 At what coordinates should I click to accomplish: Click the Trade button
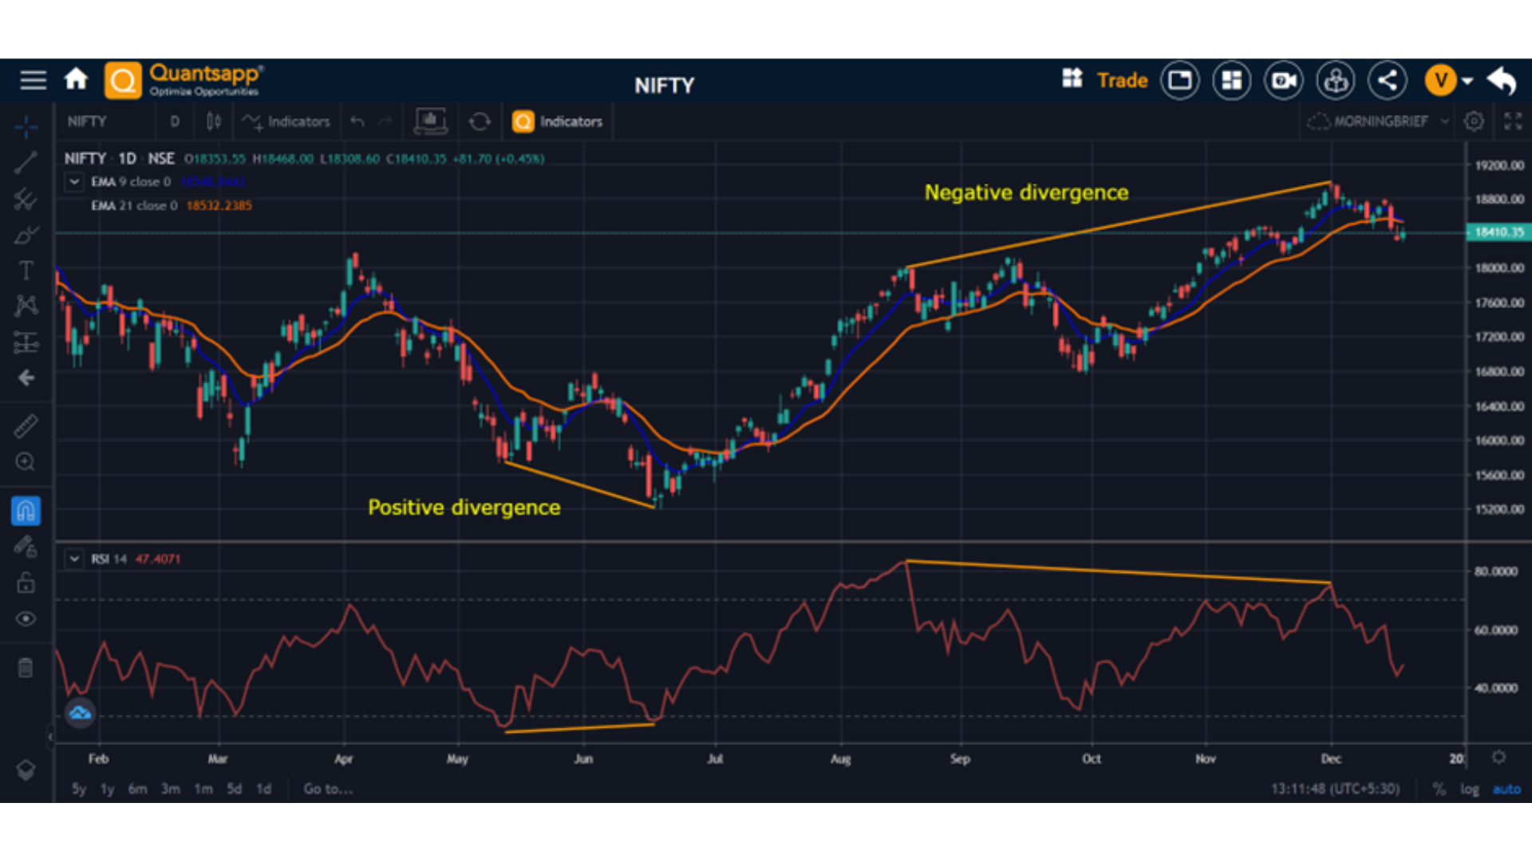coord(1121,81)
